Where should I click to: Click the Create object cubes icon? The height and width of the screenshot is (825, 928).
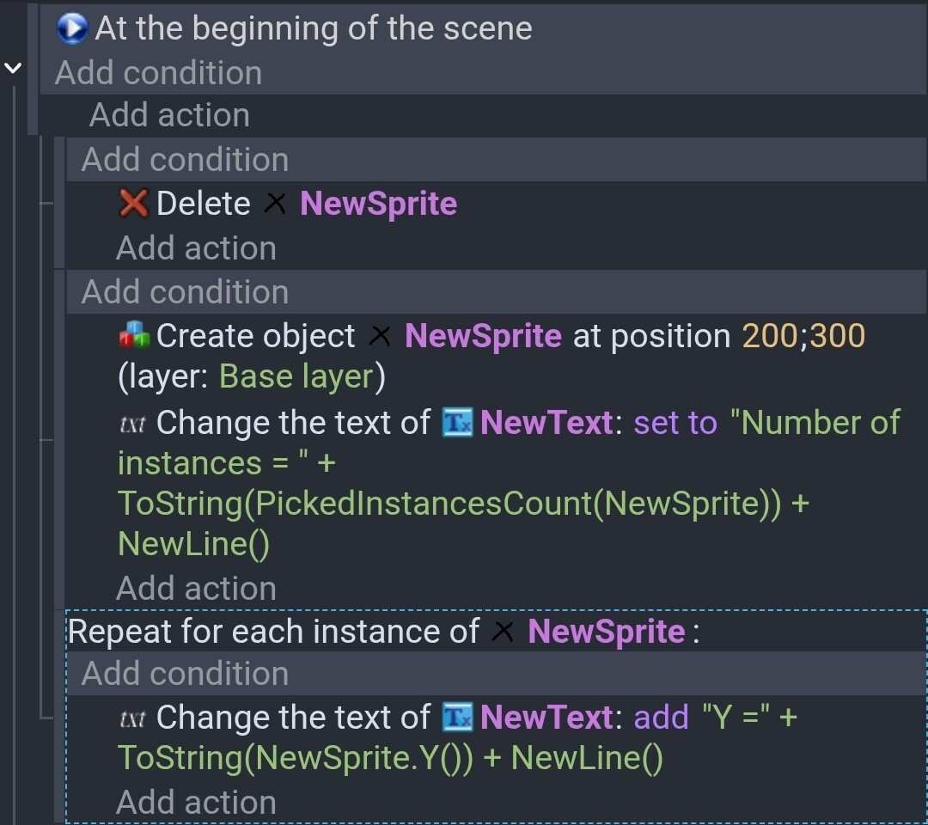[134, 336]
